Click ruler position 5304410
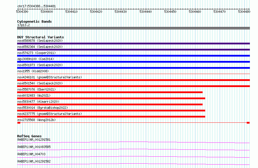Screen dimensions: 258x168 pos(71,12)
